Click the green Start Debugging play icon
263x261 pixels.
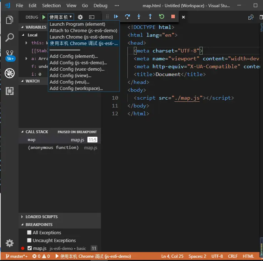click(x=44, y=17)
